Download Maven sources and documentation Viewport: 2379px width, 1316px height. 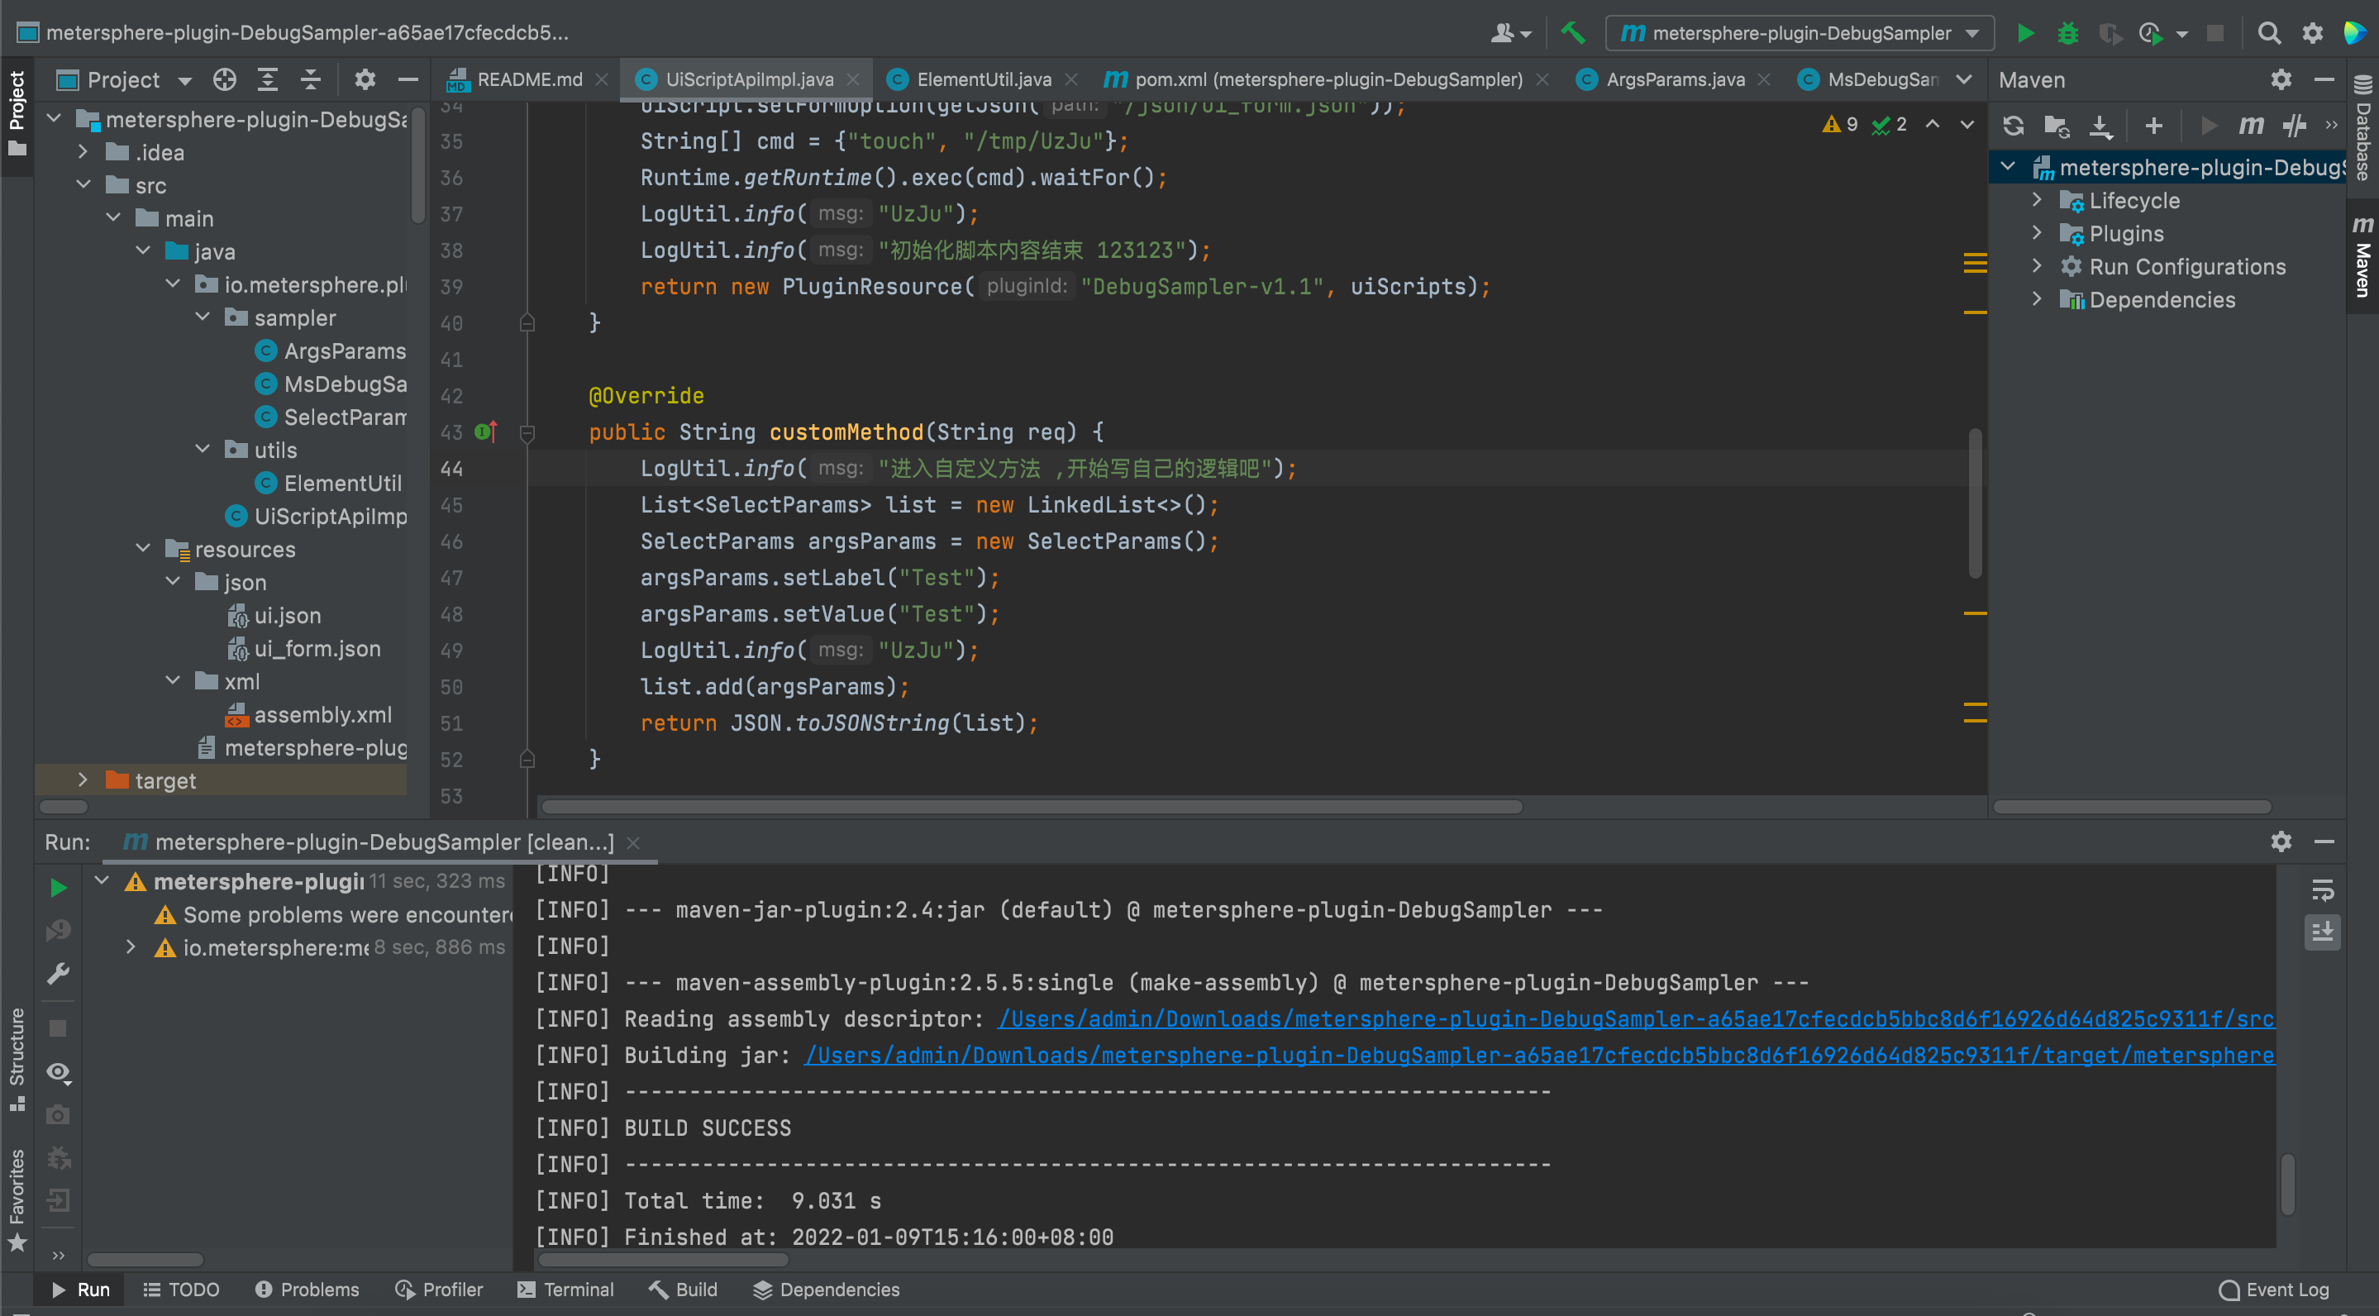(x=2101, y=126)
